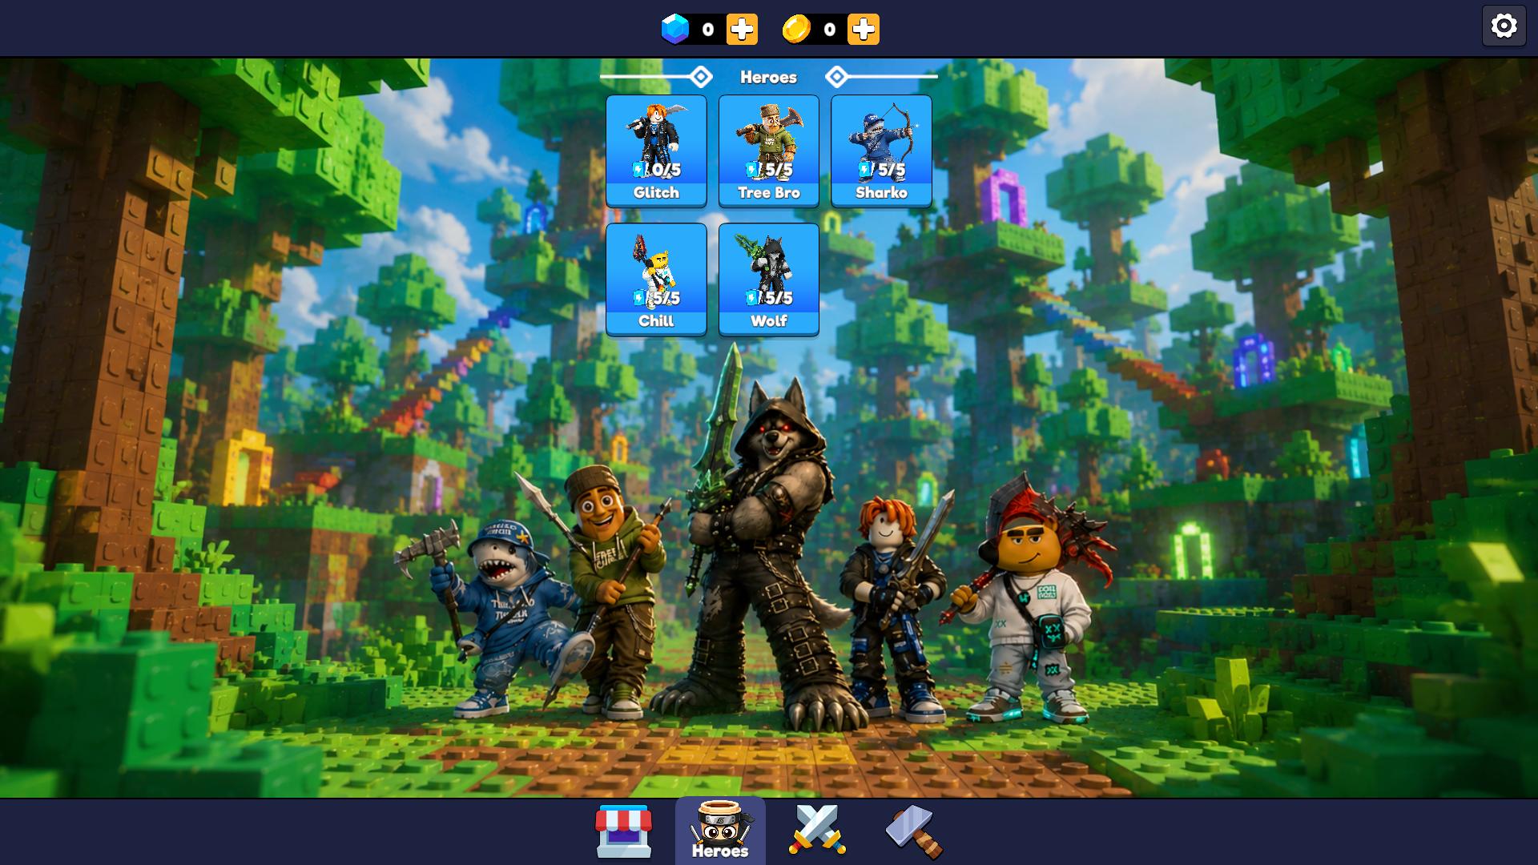This screenshot has width=1538, height=865.
Task: Click the Heroes section header title
Action: 768,78
